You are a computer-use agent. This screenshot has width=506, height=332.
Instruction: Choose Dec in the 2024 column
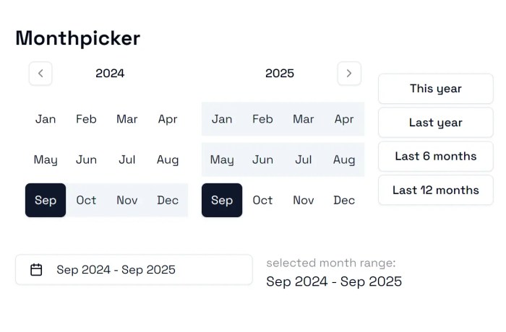click(x=168, y=200)
